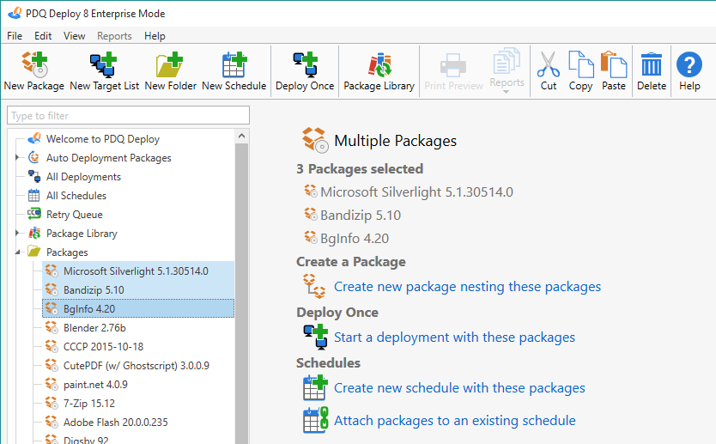Select Microsoft Silverlight 5.1.30514.0 in tree
The width and height of the screenshot is (716, 444).
137,271
